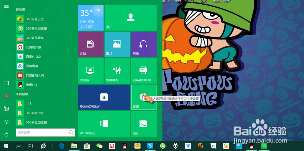
Task: Open the 文档 tile
Action: pyautogui.click(x=91, y=44)
